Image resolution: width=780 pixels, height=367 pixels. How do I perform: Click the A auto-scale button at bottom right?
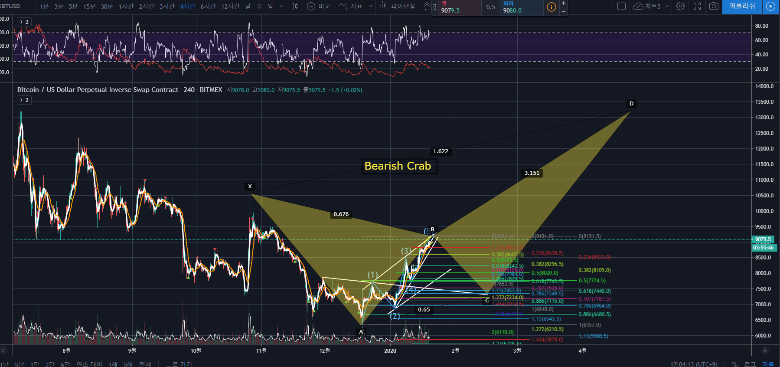[765, 351]
